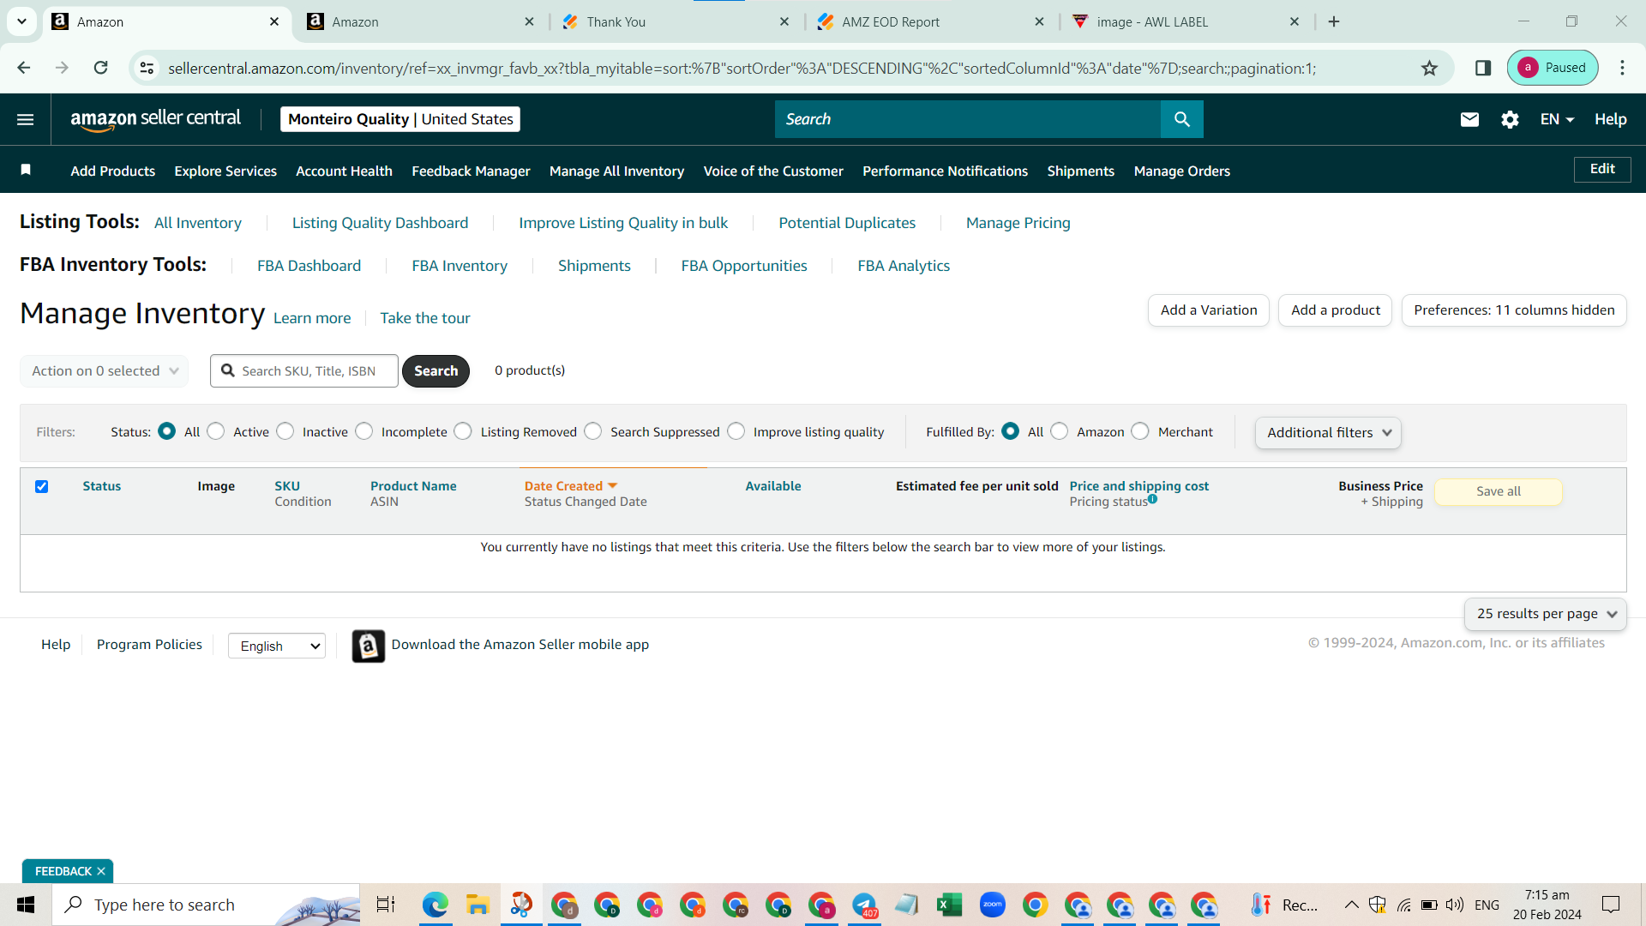
Task: Click the Pricing status info icon
Action: [x=1153, y=499]
